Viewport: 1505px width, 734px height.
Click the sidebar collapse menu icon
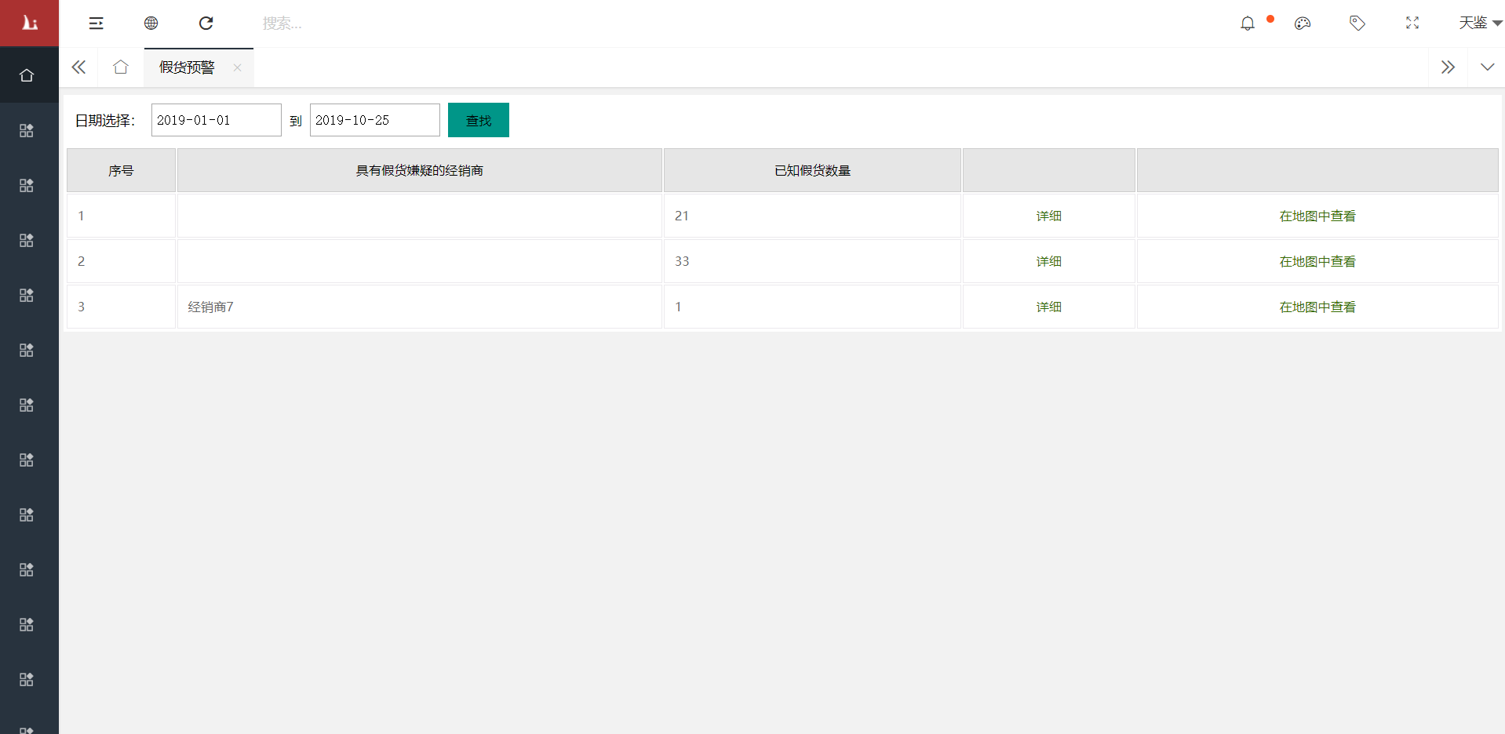96,24
